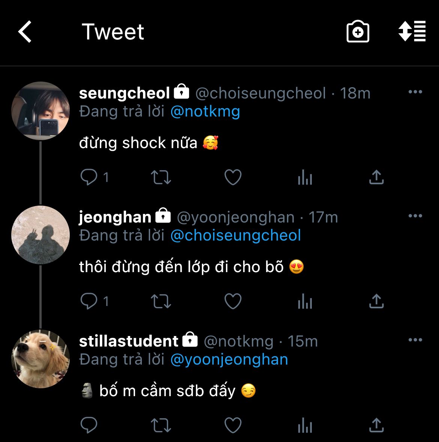This screenshot has height=442, width=439.
Task: Open more options on seungcheol's tweet
Action: (x=415, y=92)
